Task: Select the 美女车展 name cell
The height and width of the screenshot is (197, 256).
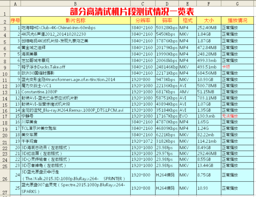Action: click(x=76, y=135)
